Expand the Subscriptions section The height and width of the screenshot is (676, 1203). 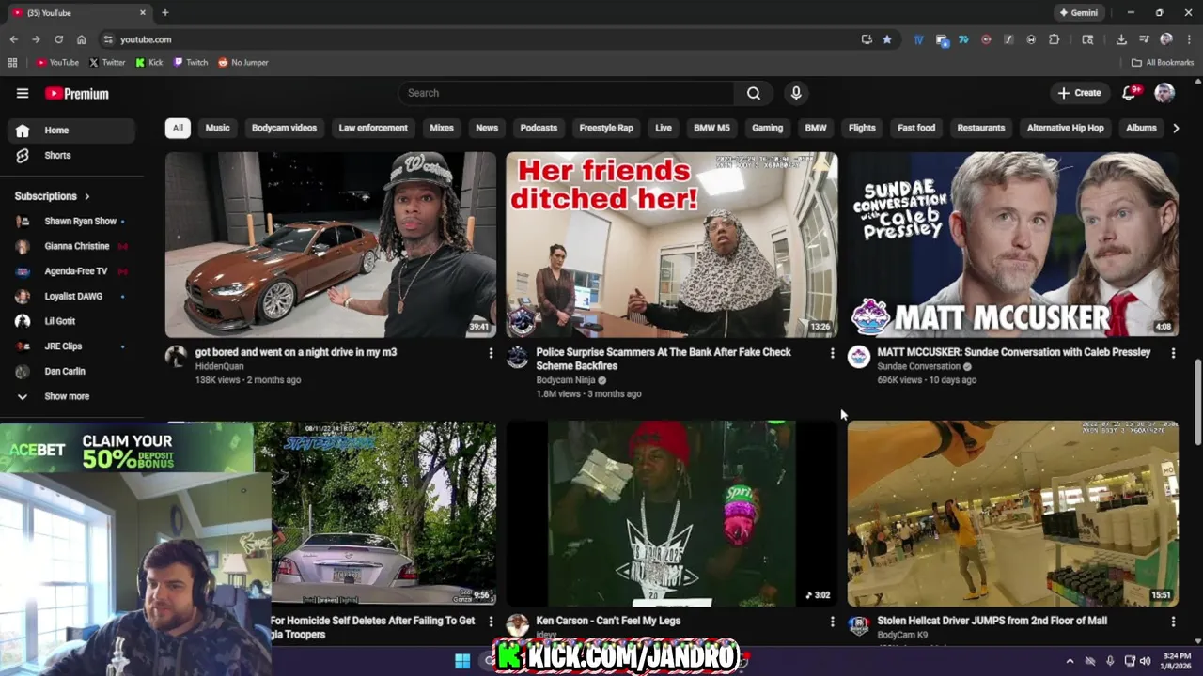coord(53,196)
